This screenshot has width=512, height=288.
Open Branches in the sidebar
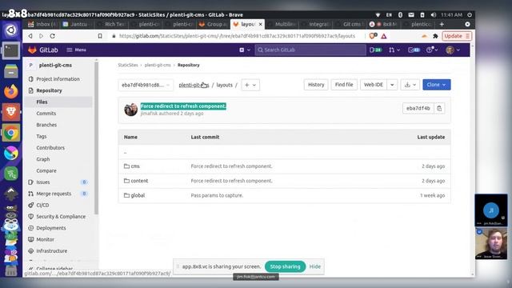tap(46, 125)
